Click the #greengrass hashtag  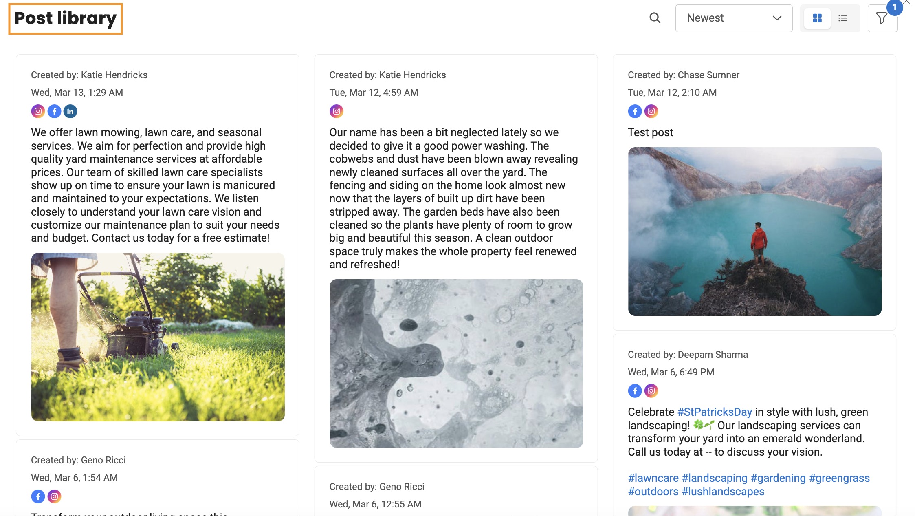(839, 478)
